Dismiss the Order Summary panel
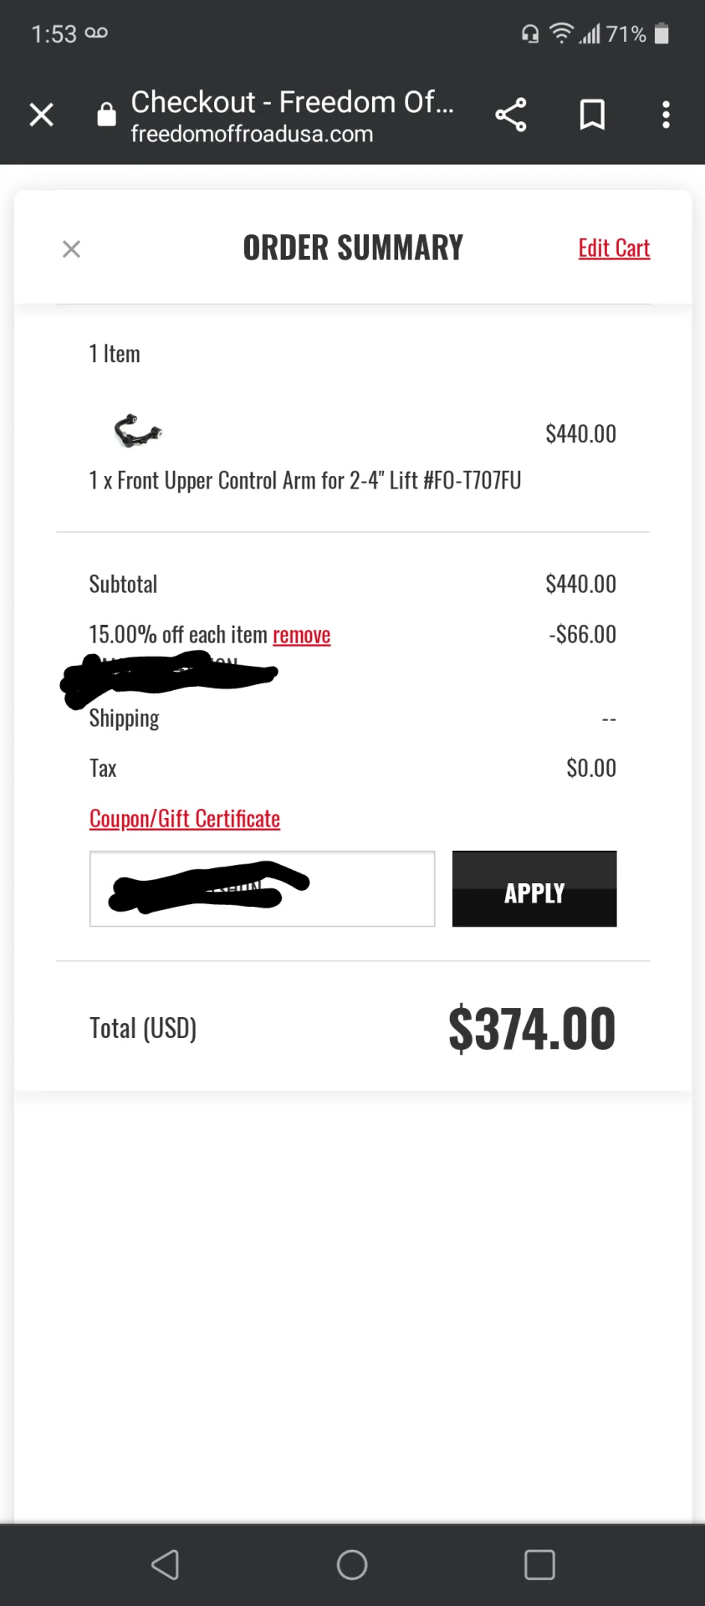The width and height of the screenshot is (705, 1606). coord(72,249)
